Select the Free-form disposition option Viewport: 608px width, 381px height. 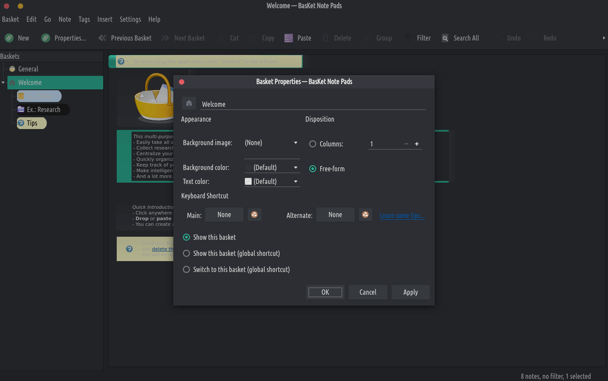313,169
